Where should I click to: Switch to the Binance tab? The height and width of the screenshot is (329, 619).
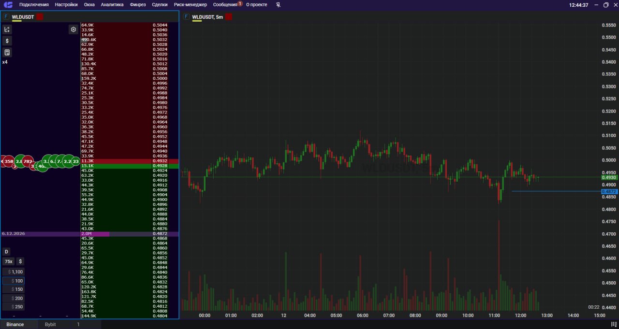pos(15,324)
